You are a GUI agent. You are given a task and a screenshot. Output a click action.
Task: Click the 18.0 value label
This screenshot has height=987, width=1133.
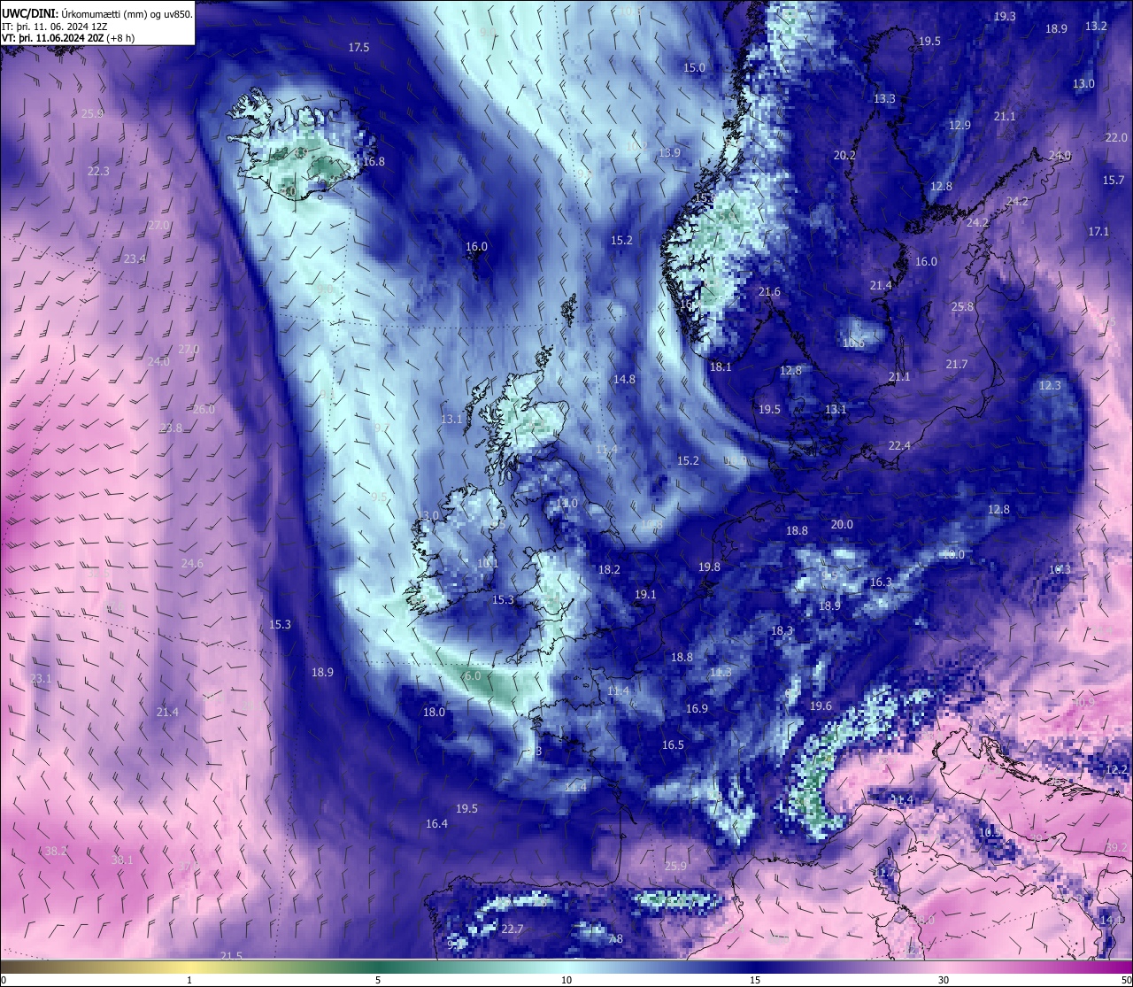(434, 713)
